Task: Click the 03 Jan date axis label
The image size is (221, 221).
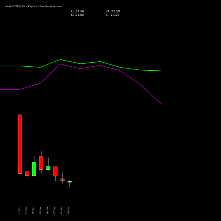Action: pos(40,210)
